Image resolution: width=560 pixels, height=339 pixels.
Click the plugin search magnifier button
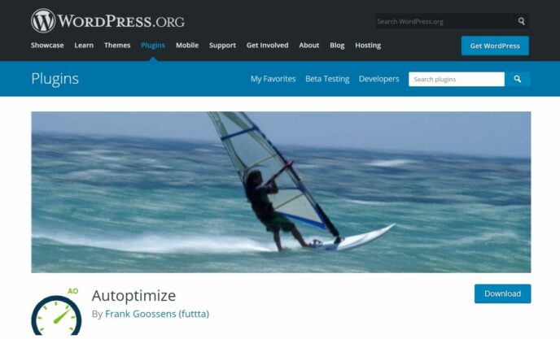pyautogui.click(x=518, y=79)
